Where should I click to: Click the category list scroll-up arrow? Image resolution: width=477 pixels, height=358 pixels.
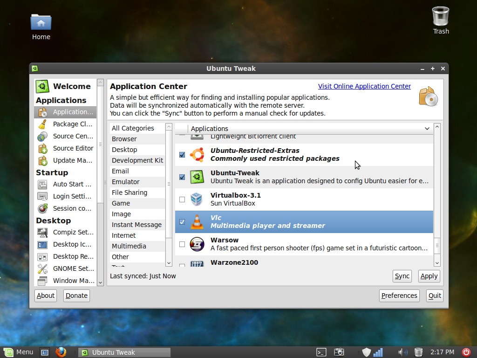click(x=169, y=126)
